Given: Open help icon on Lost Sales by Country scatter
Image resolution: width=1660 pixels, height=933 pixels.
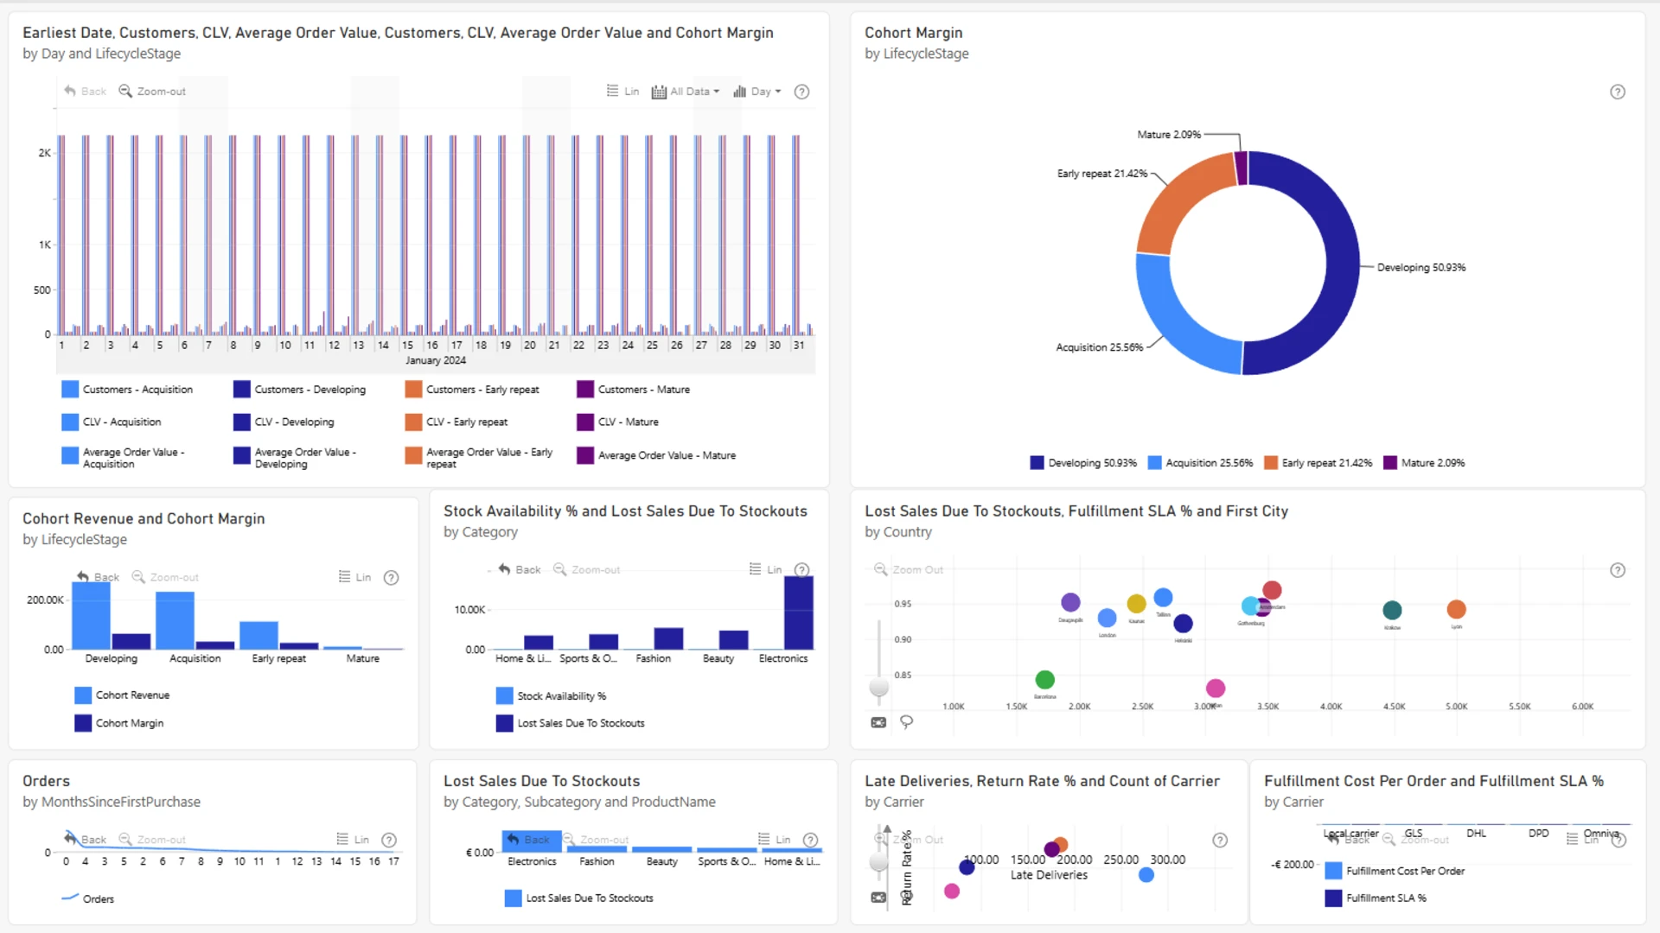Looking at the screenshot, I should point(1618,570).
